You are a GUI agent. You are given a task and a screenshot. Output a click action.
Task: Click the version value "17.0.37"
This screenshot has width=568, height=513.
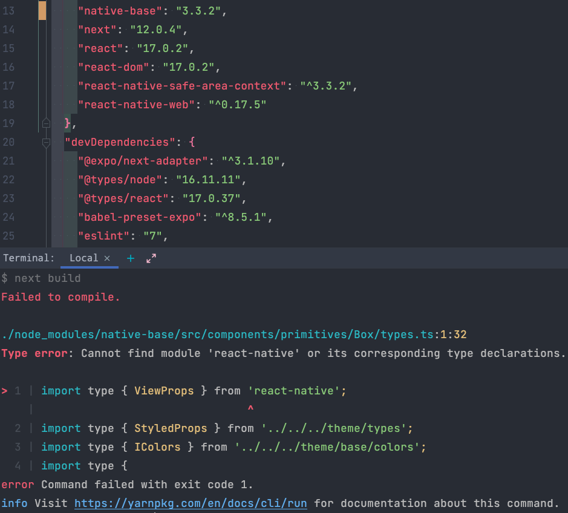pos(212,198)
